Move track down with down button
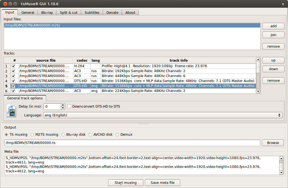Image resolution: width=288 pixels, height=188 pixels. coord(273,69)
